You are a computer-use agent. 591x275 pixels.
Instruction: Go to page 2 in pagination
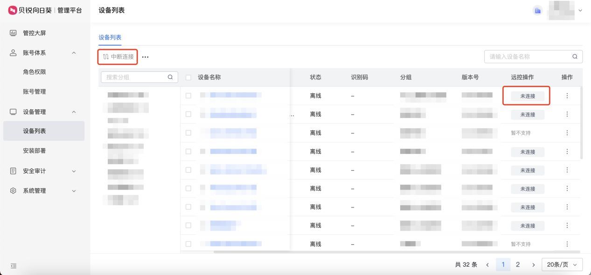(518, 264)
